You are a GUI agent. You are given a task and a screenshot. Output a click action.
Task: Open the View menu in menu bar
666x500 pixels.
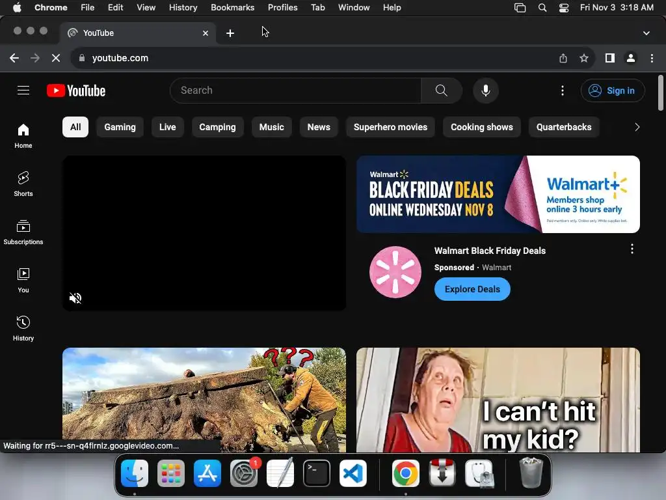click(x=146, y=8)
